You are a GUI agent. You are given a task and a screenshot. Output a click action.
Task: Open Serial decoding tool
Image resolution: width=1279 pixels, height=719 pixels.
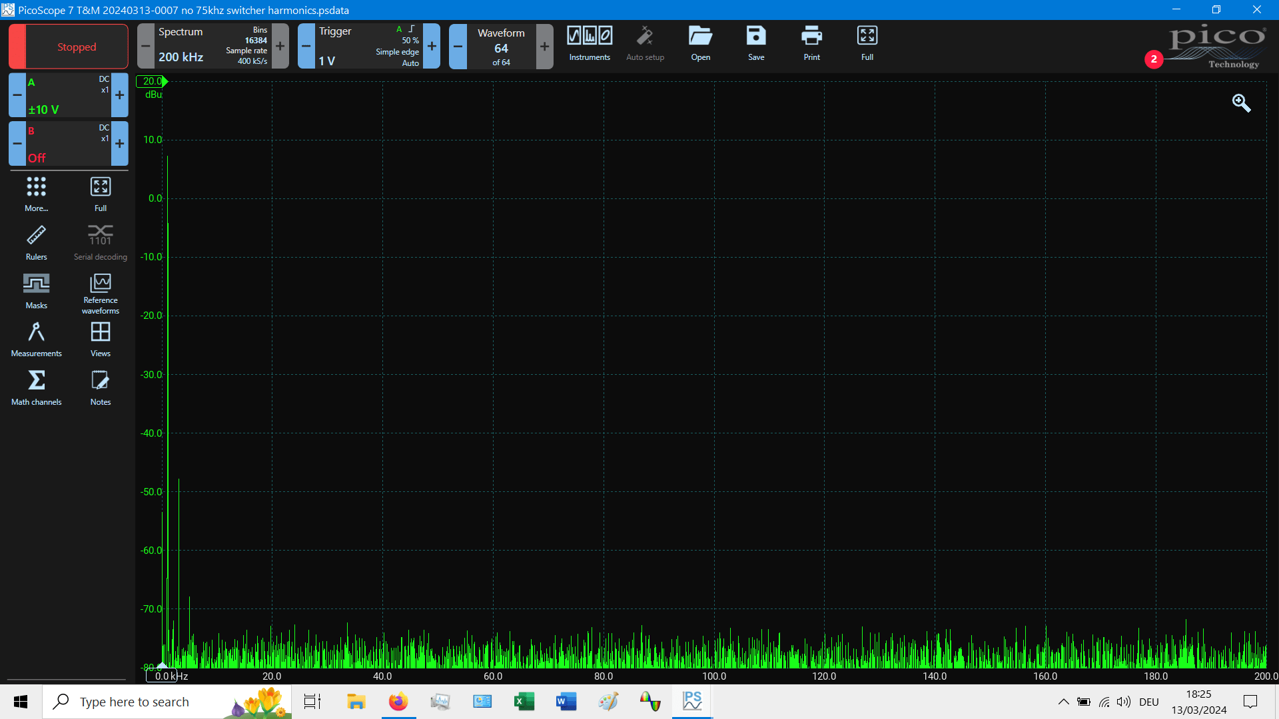[101, 242]
